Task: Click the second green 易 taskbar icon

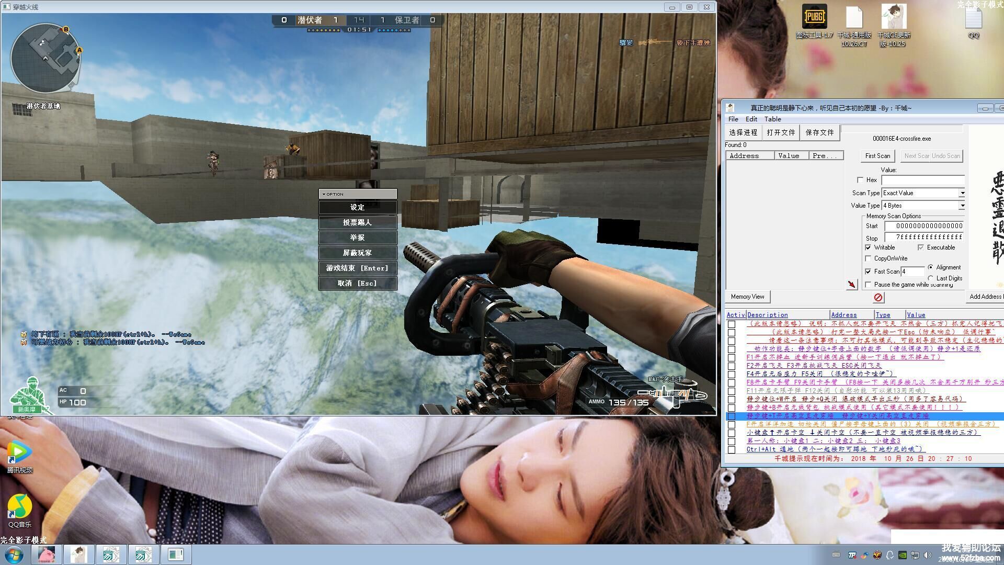Action: click(143, 555)
